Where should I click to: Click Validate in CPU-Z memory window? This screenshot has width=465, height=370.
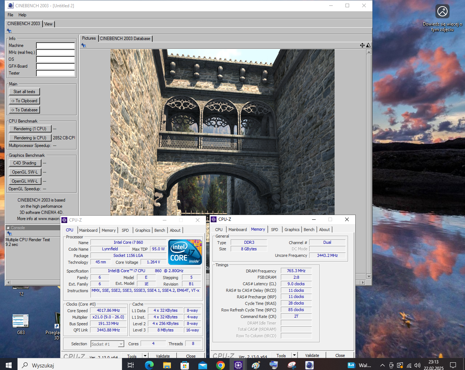tap(312, 355)
